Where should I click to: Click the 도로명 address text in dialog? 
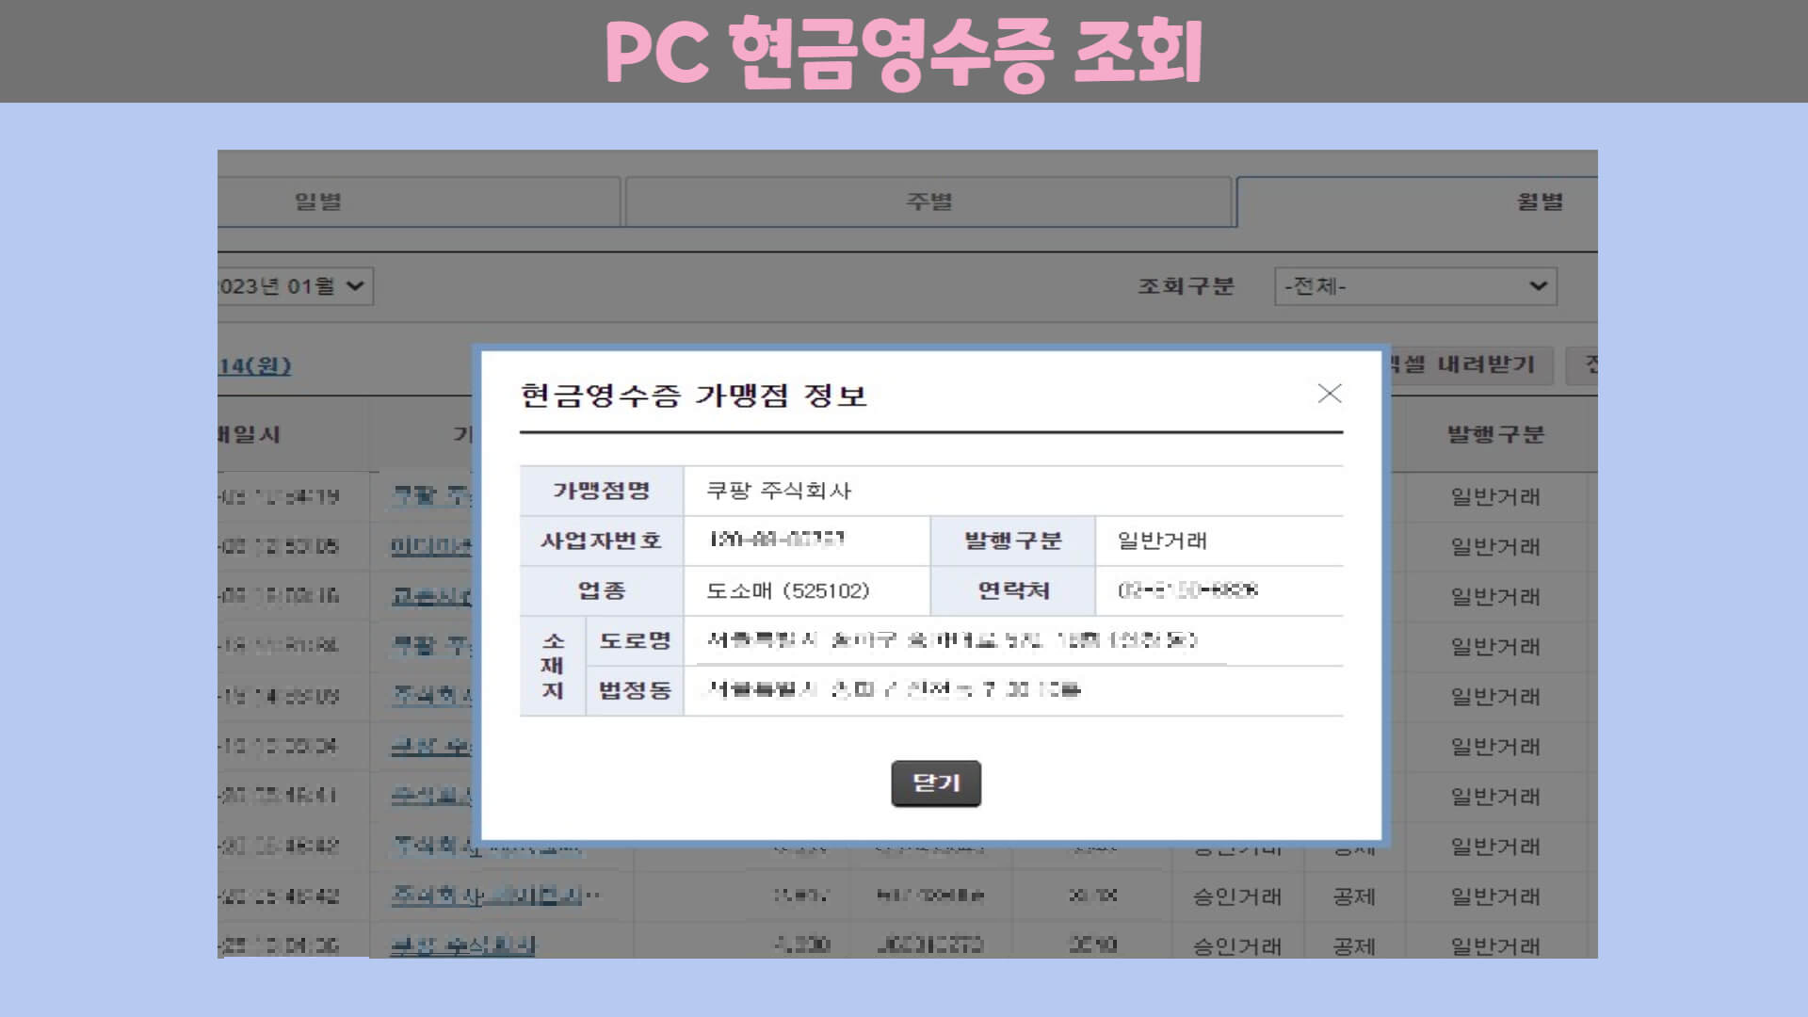pos(951,640)
